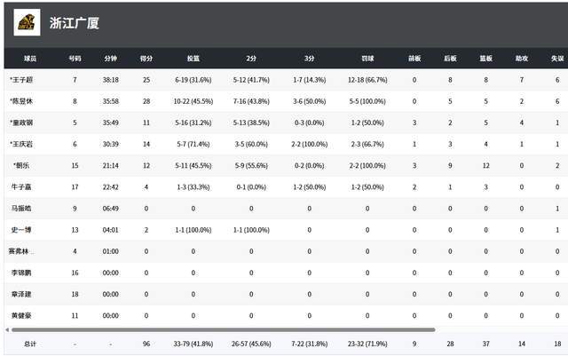Click the 罚球 column header

[367, 58]
